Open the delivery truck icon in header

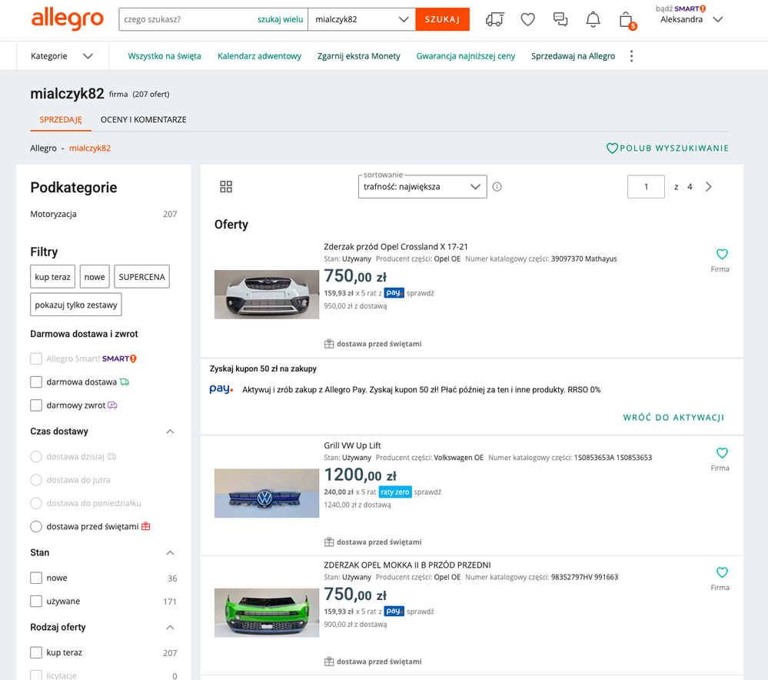click(495, 20)
